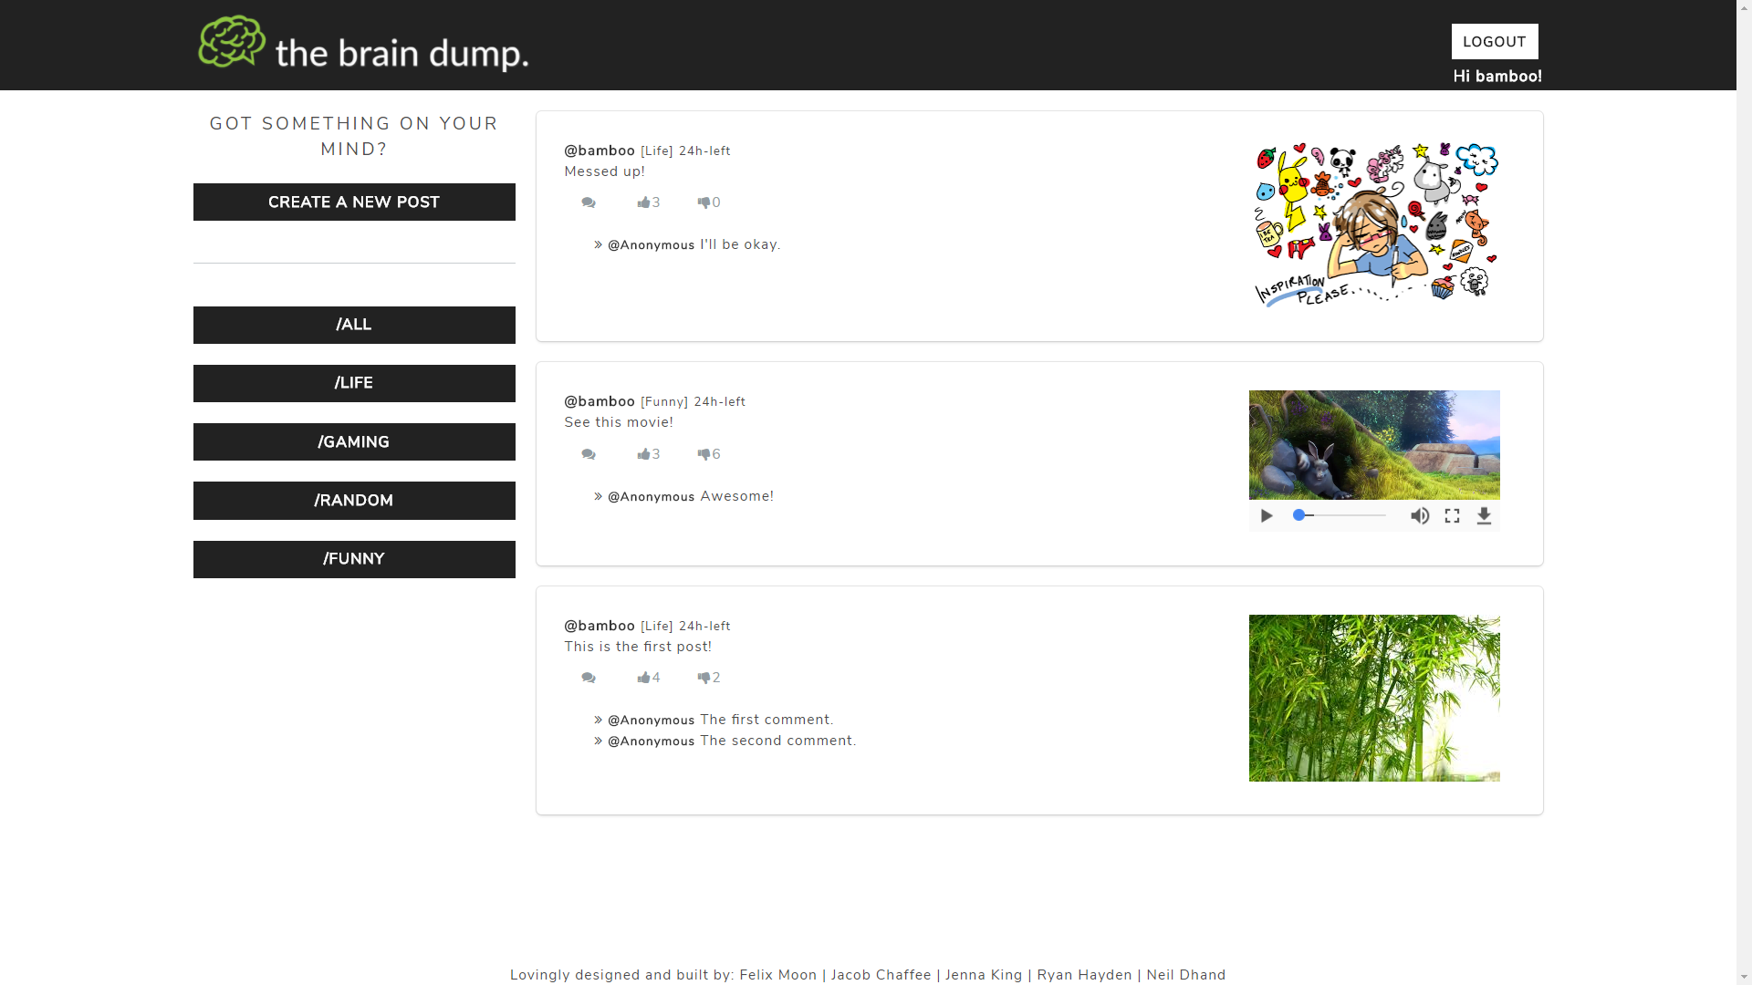This screenshot has width=1752, height=985.
Task: Filter posts by /GAMING
Action: point(354,442)
